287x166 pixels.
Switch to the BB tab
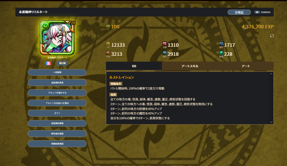134,66
